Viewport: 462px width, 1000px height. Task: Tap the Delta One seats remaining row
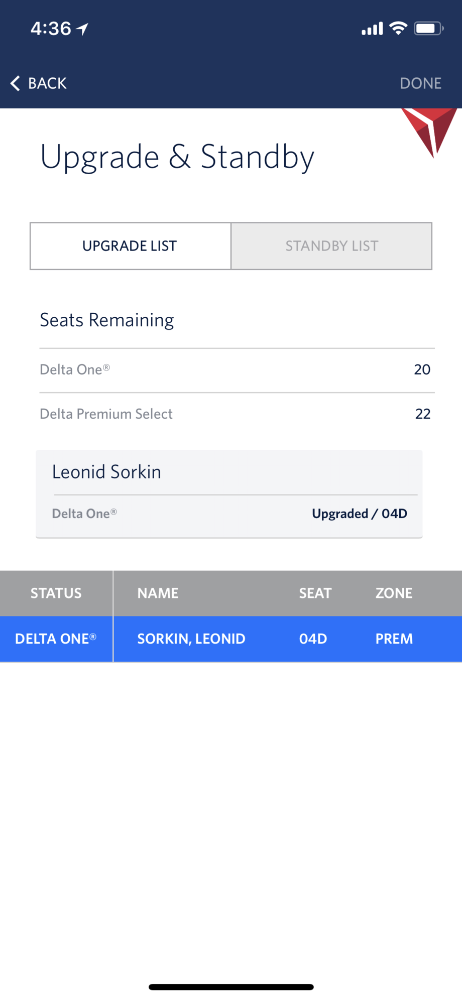[x=237, y=370]
